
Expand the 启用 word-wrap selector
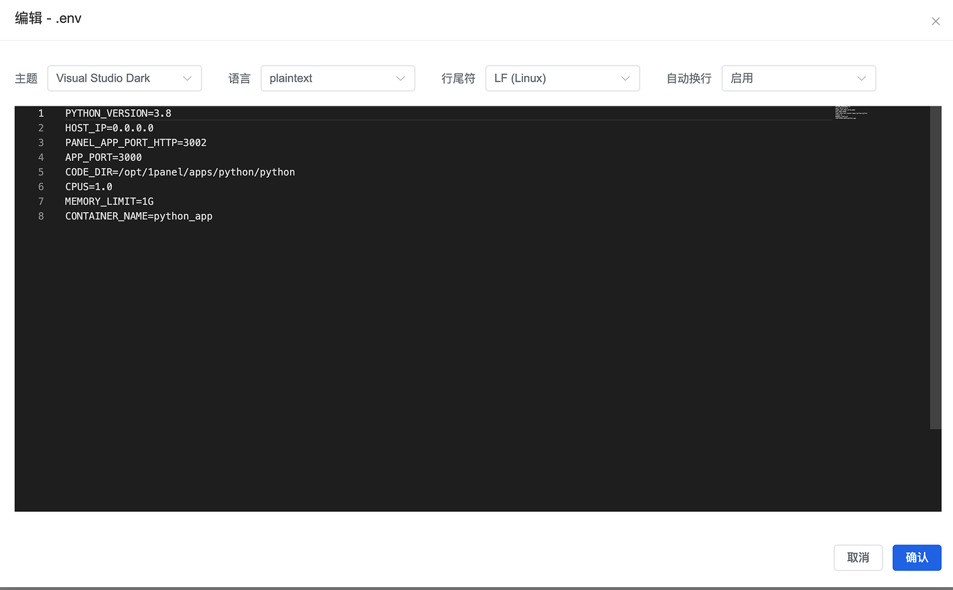pyautogui.click(x=798, y=78)
